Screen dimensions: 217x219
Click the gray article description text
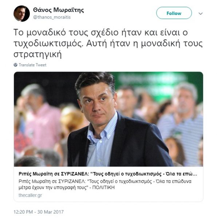click(105, 184)
